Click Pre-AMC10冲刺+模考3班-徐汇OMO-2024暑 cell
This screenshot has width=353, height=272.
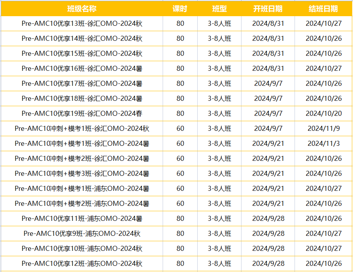coord(82,174)
